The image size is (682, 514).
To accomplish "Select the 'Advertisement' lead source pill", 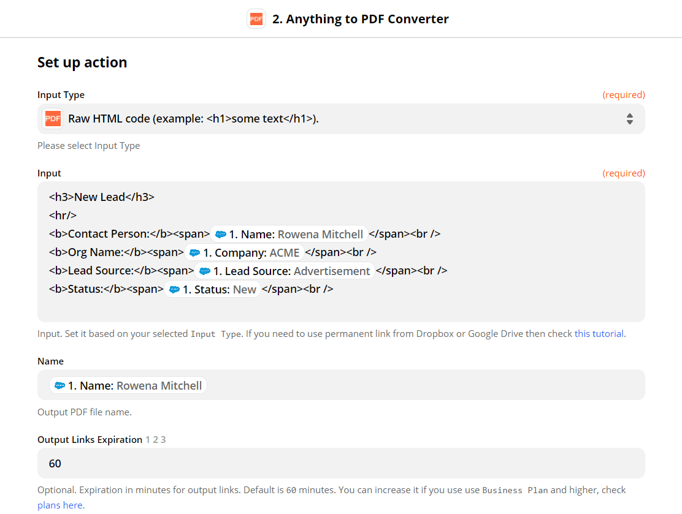I will click(x=332, y=270).
